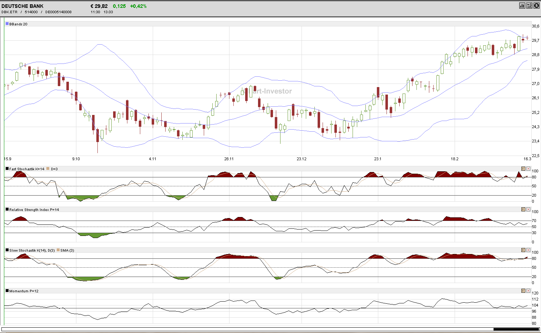Toggle the tan D=3 swatch in Fast Stochastik legend
The width and height of the screenshot is (541, 333).
(x=48, y=168)
